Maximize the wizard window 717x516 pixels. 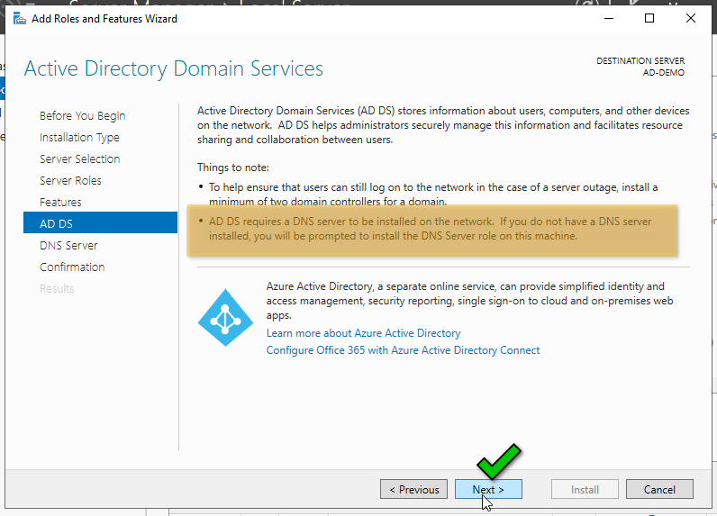[649, 18]
